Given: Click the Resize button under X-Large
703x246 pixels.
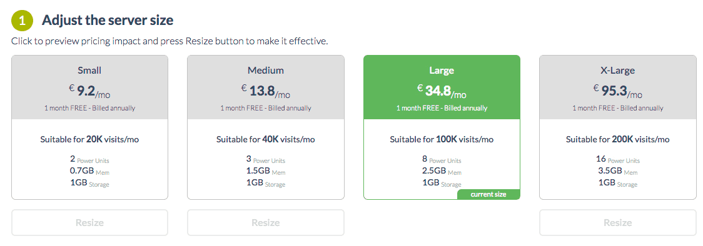Looking at the screenshot, I should tap(617, 222).
